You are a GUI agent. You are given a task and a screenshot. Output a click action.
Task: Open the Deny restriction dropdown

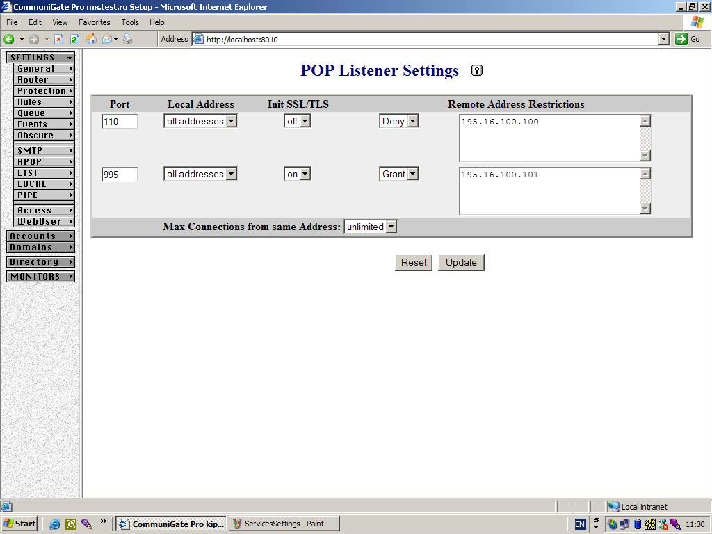coord(398,121)
